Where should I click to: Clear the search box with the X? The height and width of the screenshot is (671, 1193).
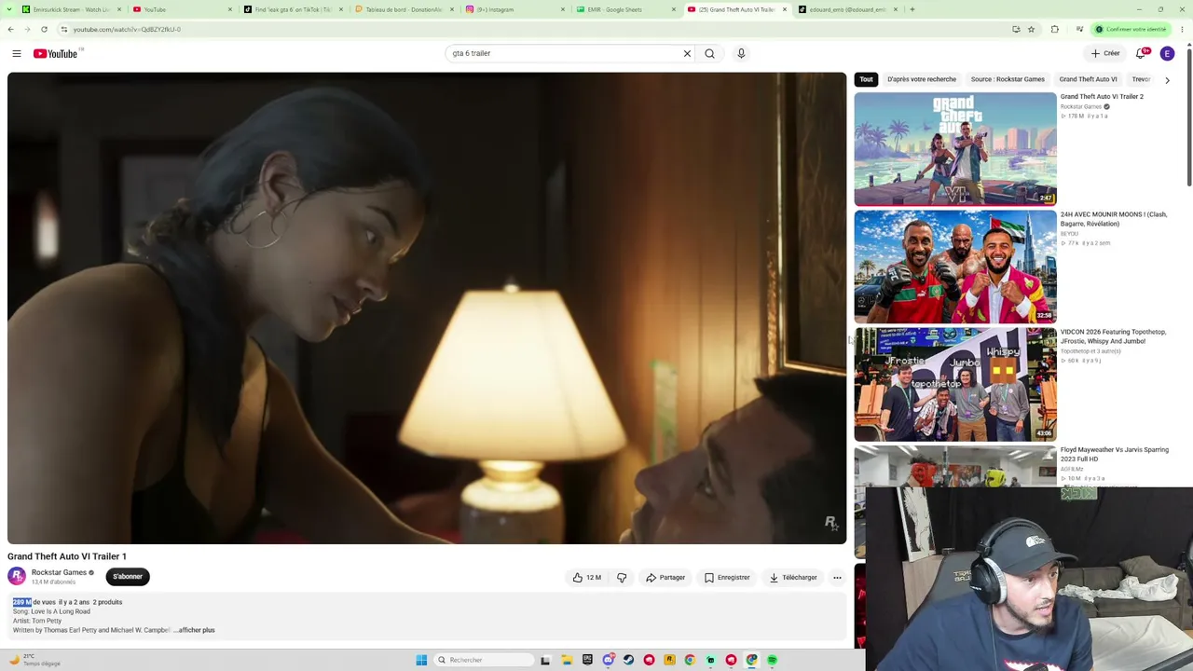(x=687, y=53)
